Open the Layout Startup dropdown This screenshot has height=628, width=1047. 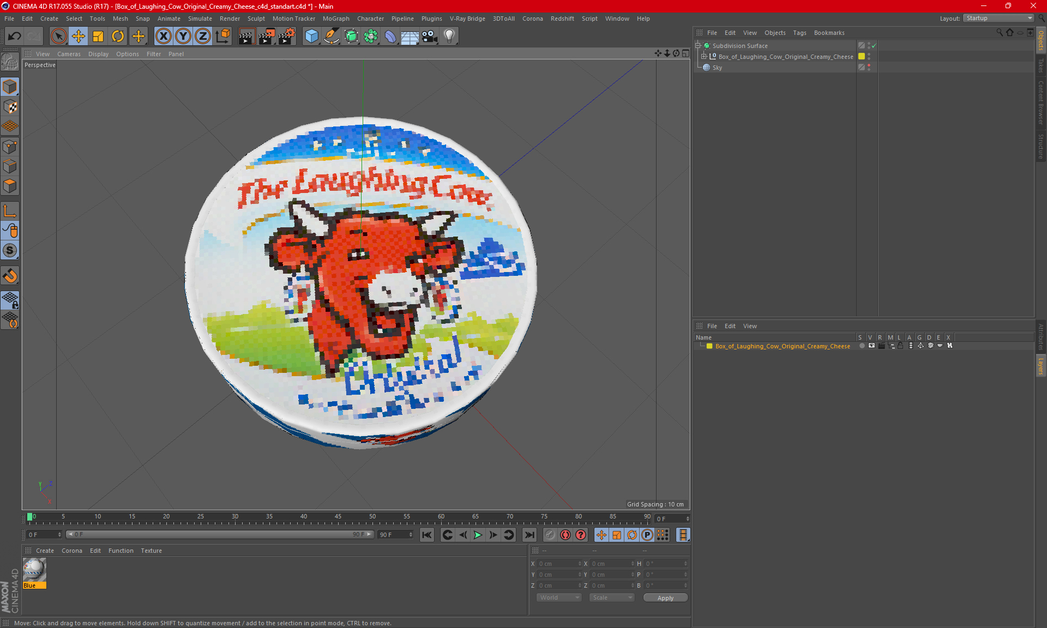(998, 18)
